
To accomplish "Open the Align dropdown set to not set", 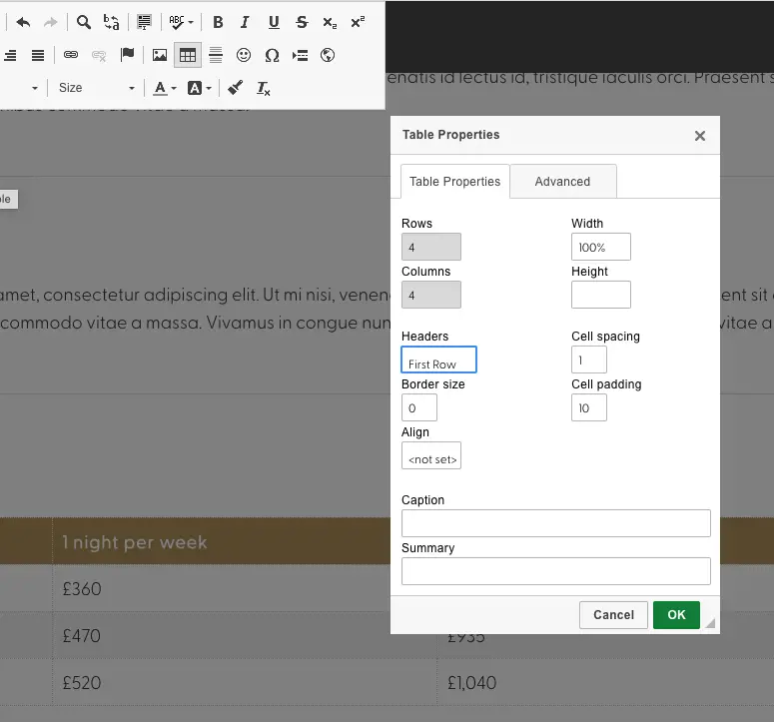I will click(431, 456).
